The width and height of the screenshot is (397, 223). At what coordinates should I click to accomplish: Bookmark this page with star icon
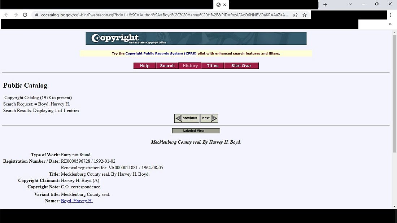click(x=305, y=15)
